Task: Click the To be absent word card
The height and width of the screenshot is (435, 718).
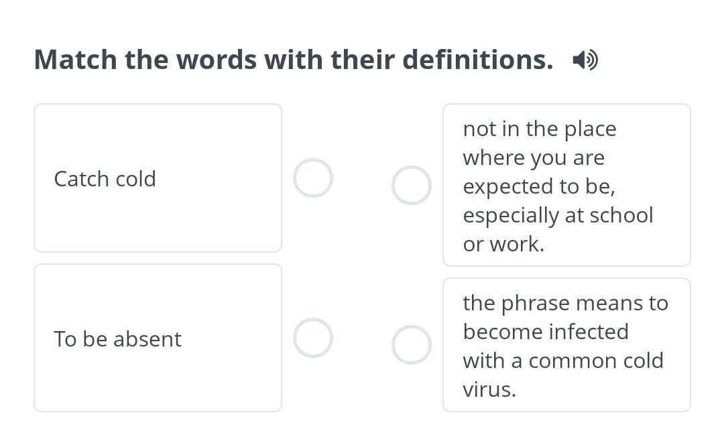Action: tap(158, 338)
